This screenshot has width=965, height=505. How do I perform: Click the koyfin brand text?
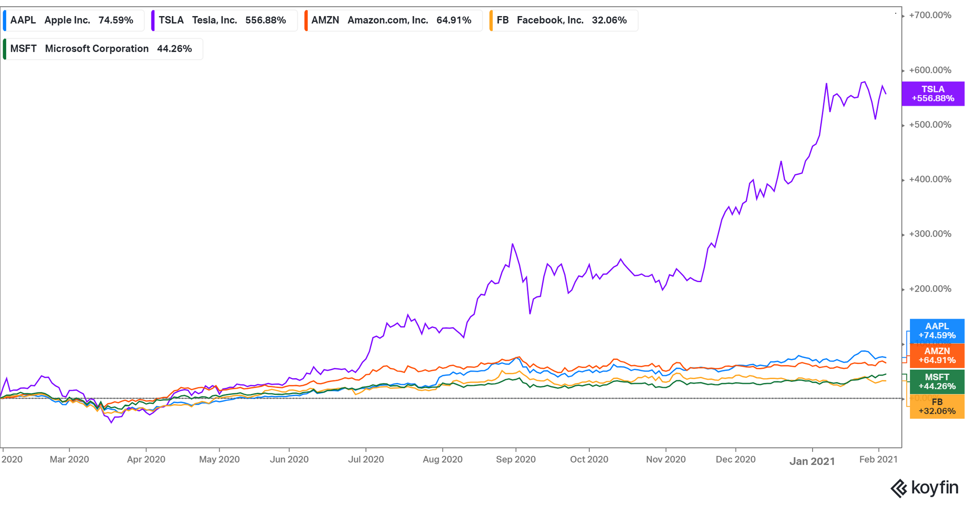click(935, 487)
